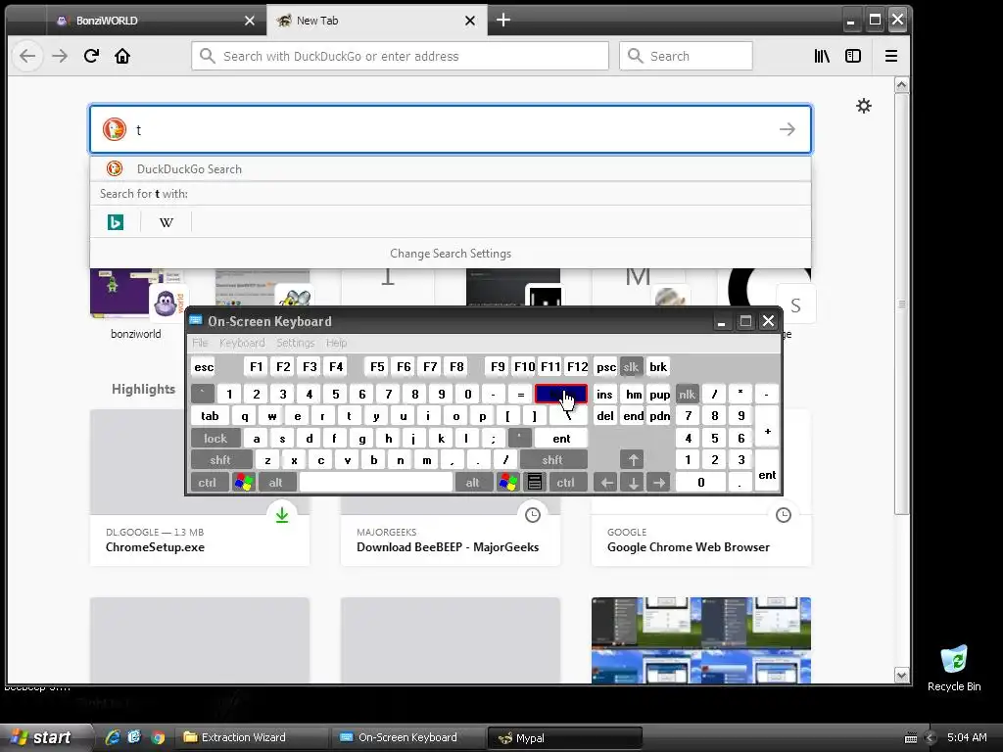Go to the browser Home page
The width and height of the screenshot is (1003, 752).
(122, 56)
